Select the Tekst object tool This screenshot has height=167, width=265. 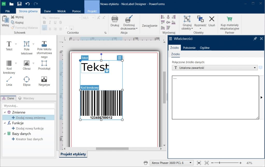(x=9, y=46)
